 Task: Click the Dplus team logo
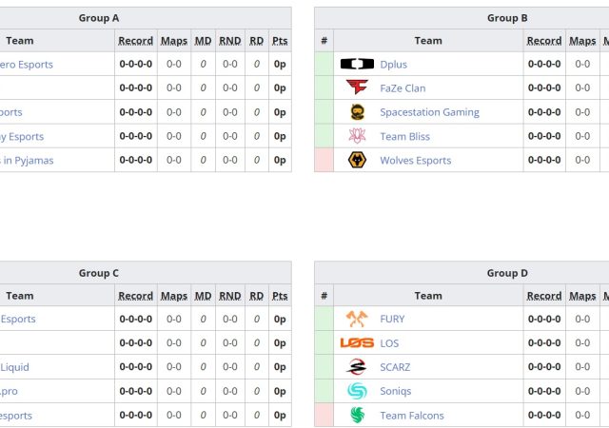pyautogui.click(x=357, y=65)
